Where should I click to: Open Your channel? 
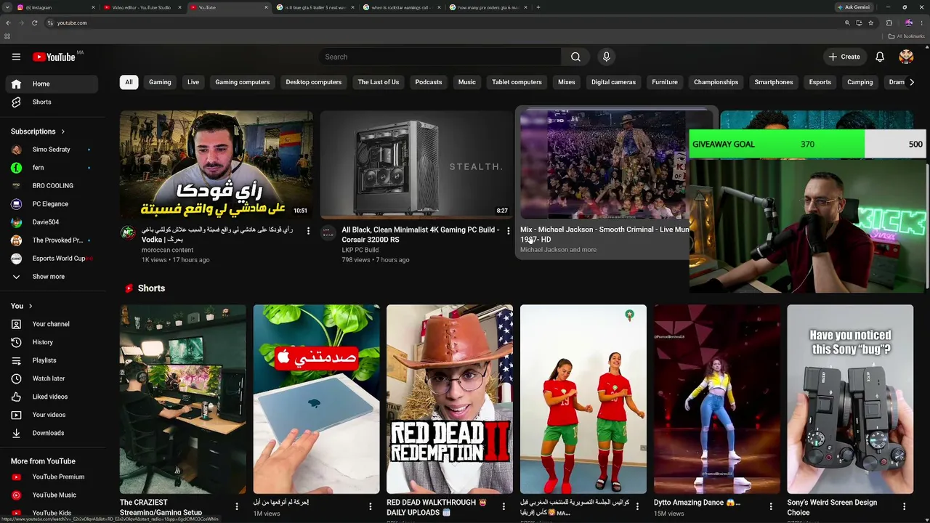[x=51, y=324]
